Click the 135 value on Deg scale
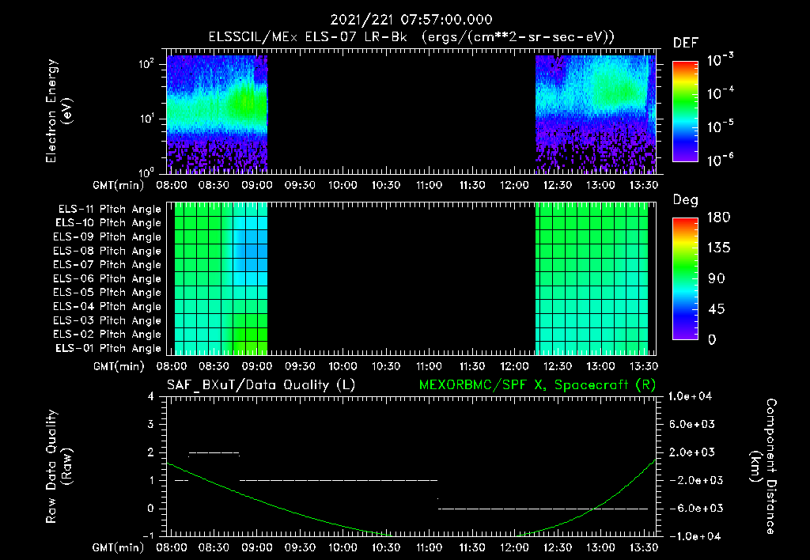This screenshot has width=810, height=560. tap(718, 248)
